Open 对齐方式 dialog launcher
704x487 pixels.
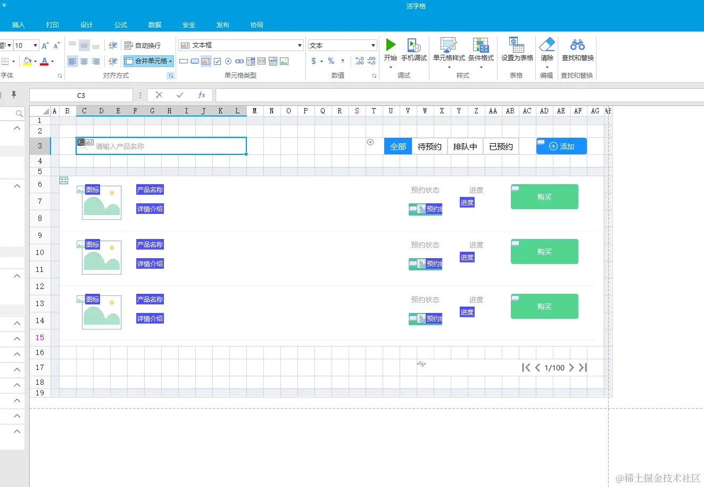(x=171, y=76)
